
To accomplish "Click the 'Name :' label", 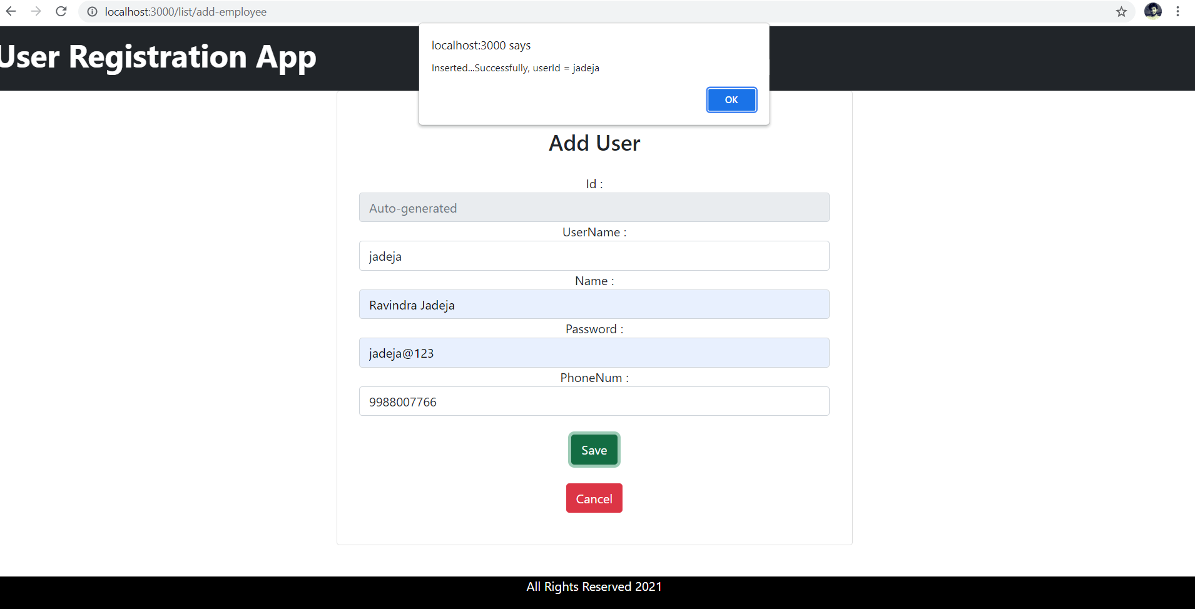I will tap(594, 281).
